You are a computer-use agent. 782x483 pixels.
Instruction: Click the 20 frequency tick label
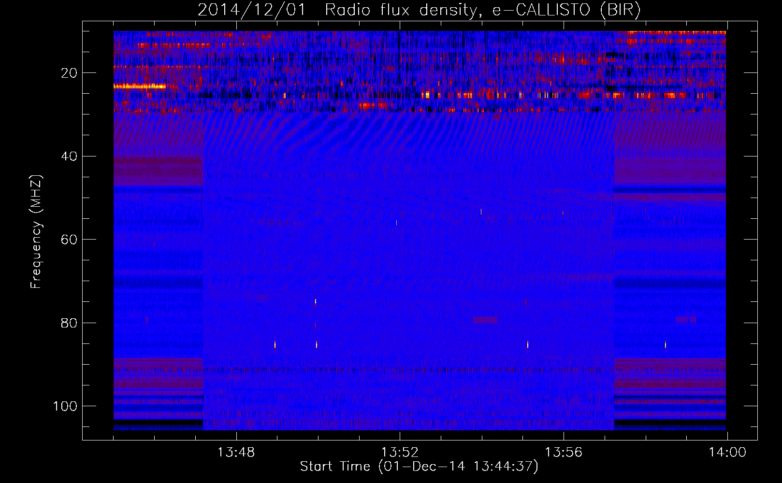[x=69, y=73]
